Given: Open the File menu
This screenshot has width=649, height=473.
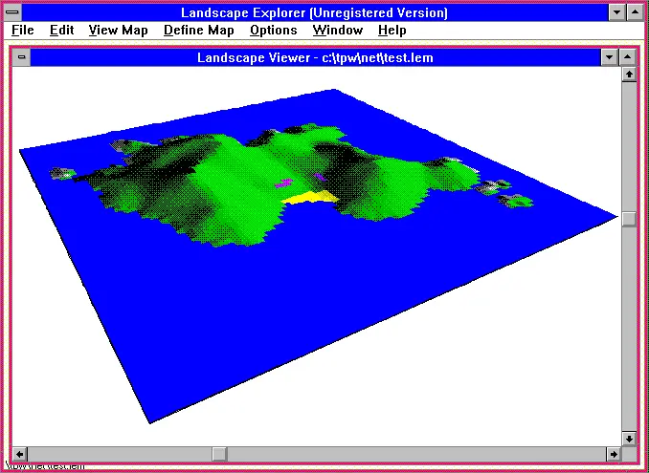Looking at the screenshot, I should click(22, 31).
